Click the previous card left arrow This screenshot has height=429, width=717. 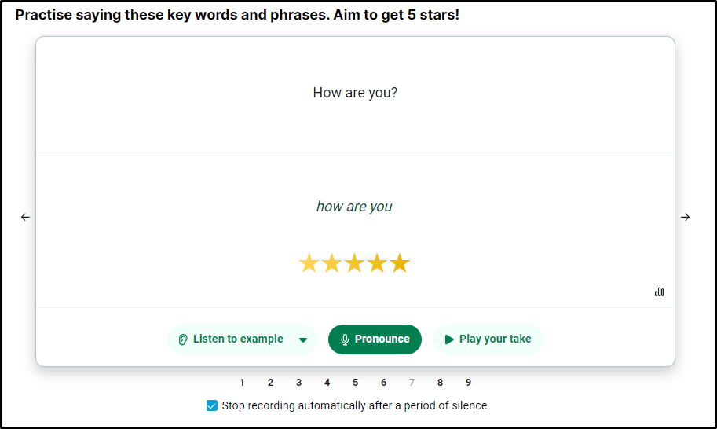(x=25, y=217)
